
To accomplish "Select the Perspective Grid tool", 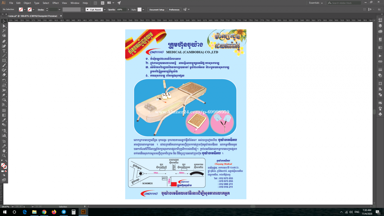I will click(x=4, y=105).
